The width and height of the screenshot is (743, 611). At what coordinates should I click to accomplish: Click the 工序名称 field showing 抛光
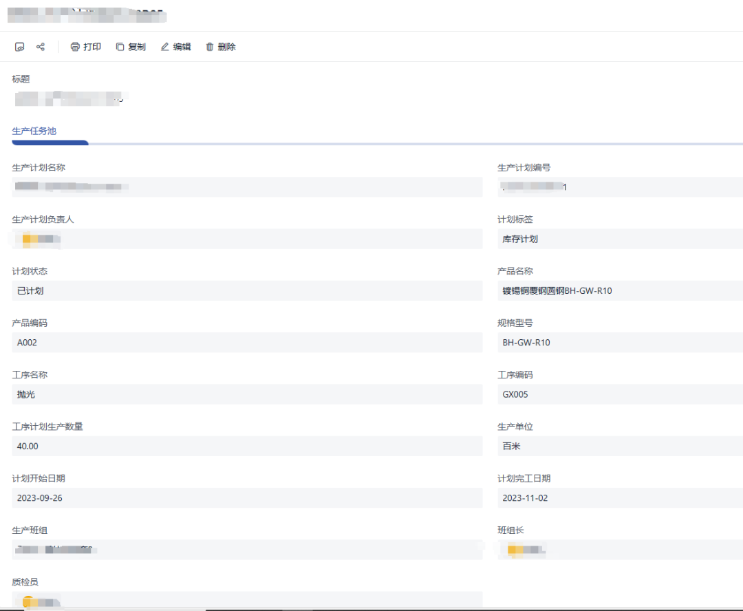pos(247,394)
